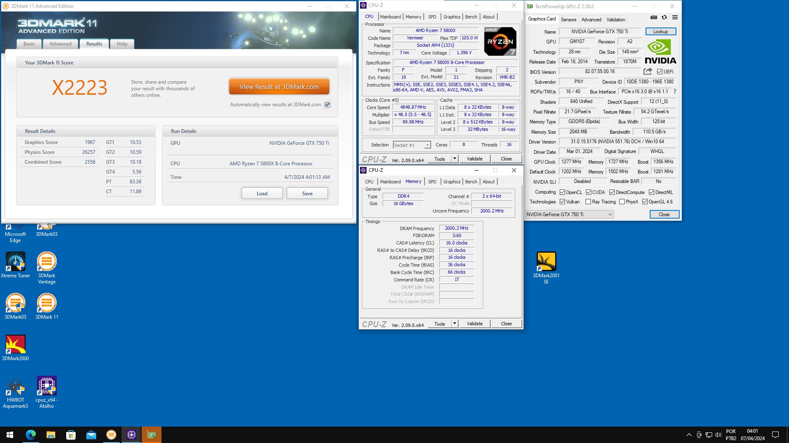Click the X2223 score text
This screenshot has width=789, height=443.
(80, 88)
